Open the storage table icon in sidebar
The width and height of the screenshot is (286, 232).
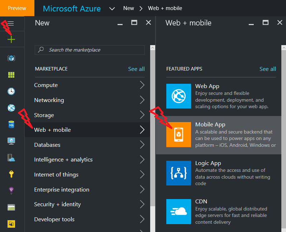click(x=11, y=207)
